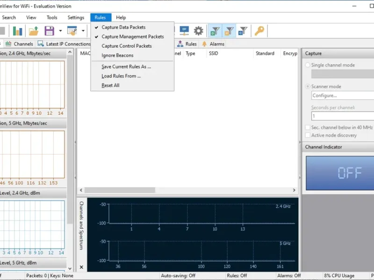The height and width of the screenshot is (280, 374).
Task: Open dropdown arrow beside the save icon
Action: pos(60,31)
